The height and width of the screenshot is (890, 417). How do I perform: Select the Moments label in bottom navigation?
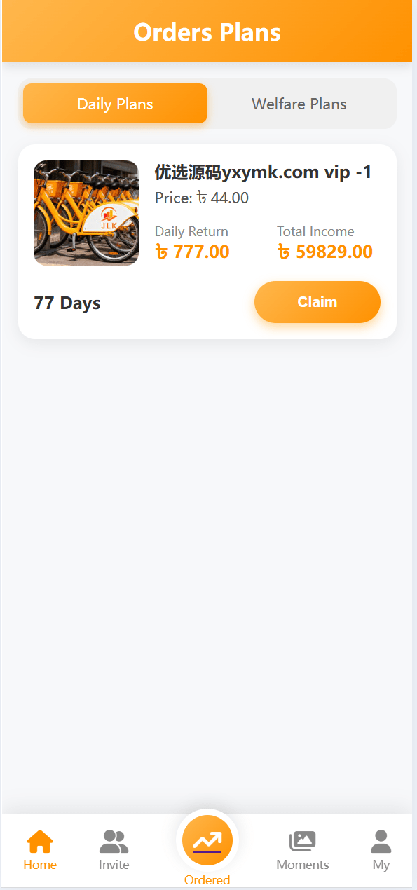pos(303,865)
